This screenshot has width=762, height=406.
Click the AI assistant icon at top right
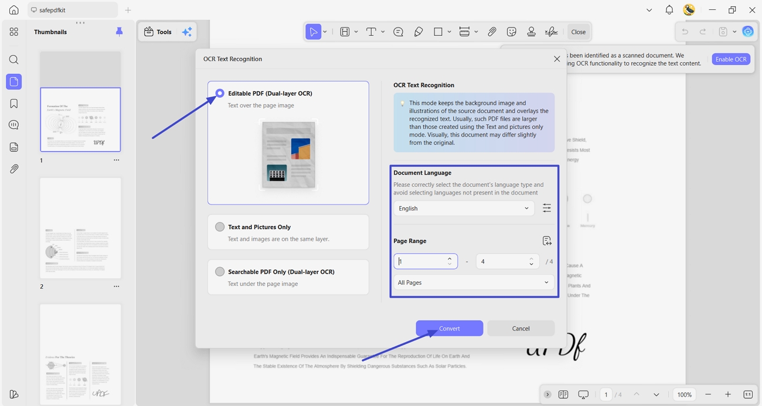[748, 32]
